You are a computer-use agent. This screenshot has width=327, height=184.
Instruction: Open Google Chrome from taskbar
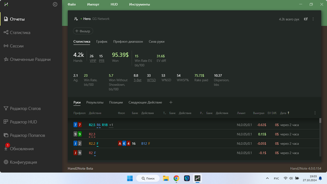tap(176, 178)
